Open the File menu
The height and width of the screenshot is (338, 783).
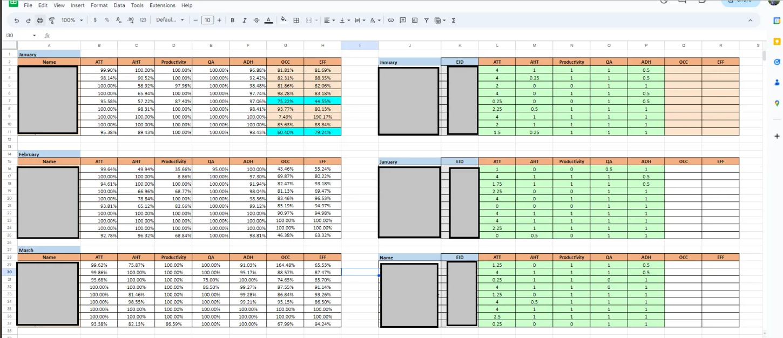pyautogui.click(x=28, y=5)
